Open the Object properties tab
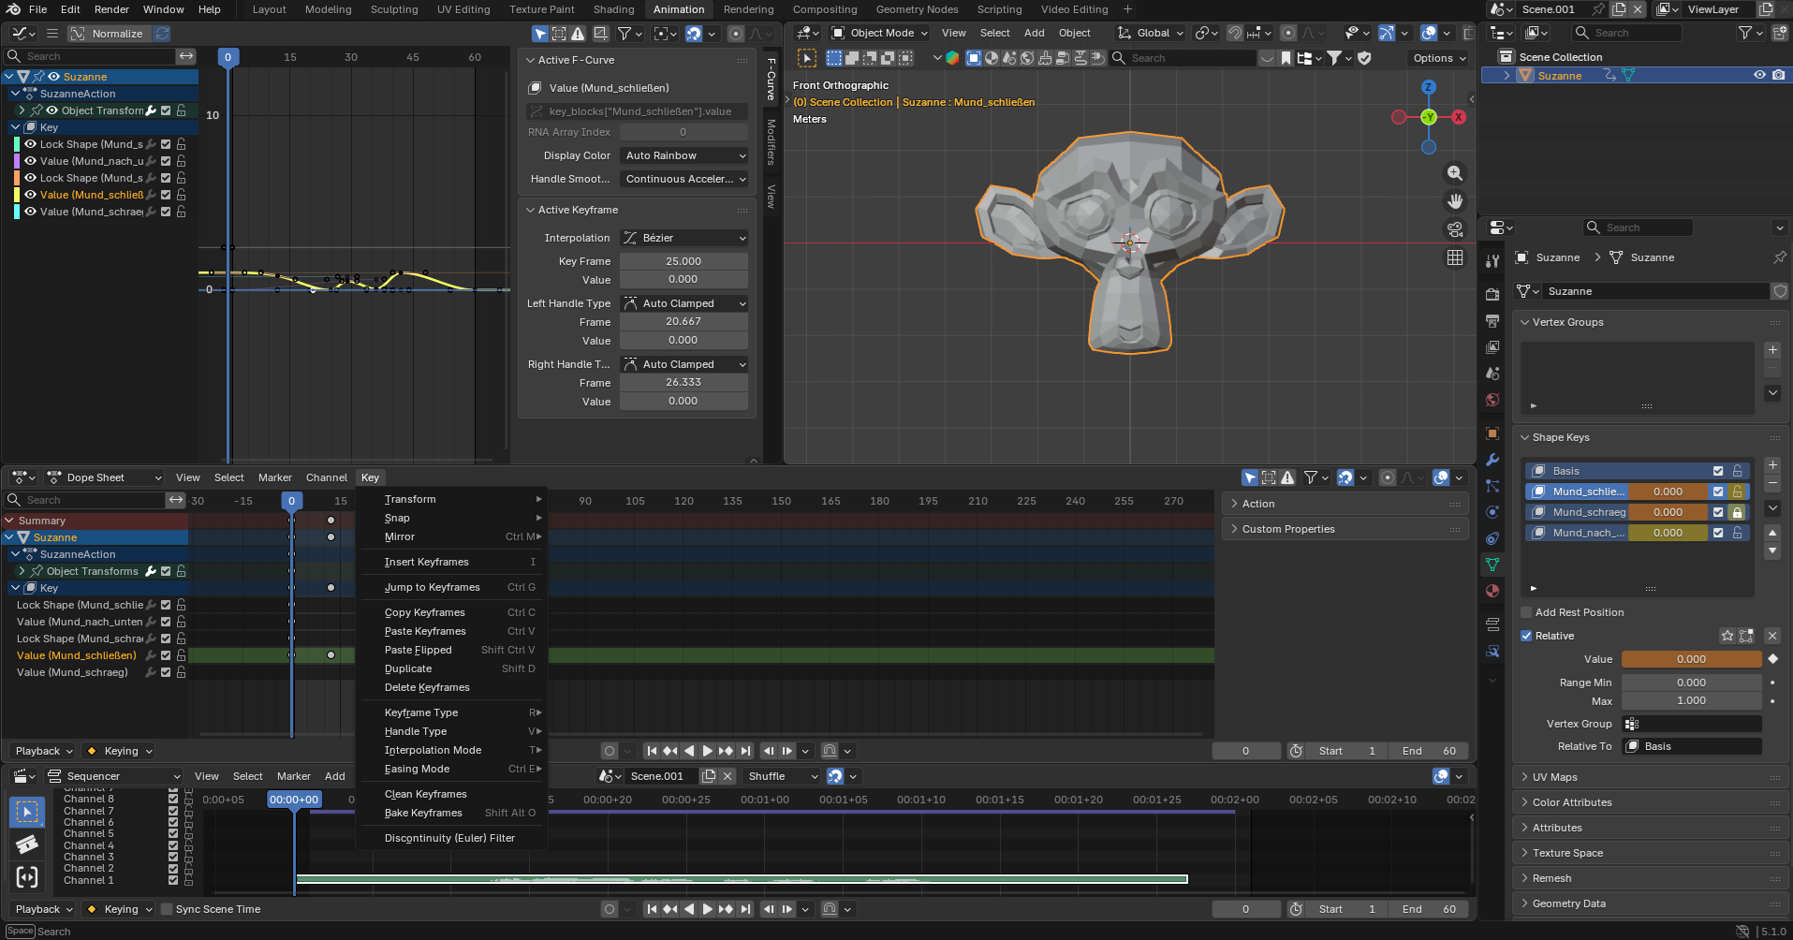The image size is (1793, 940). coord(1492,433)
